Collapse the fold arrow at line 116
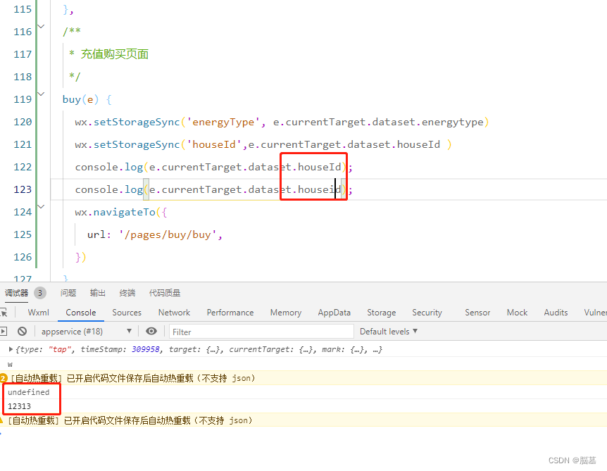Screen dimensions: 607x471 [x=40, y=25]
